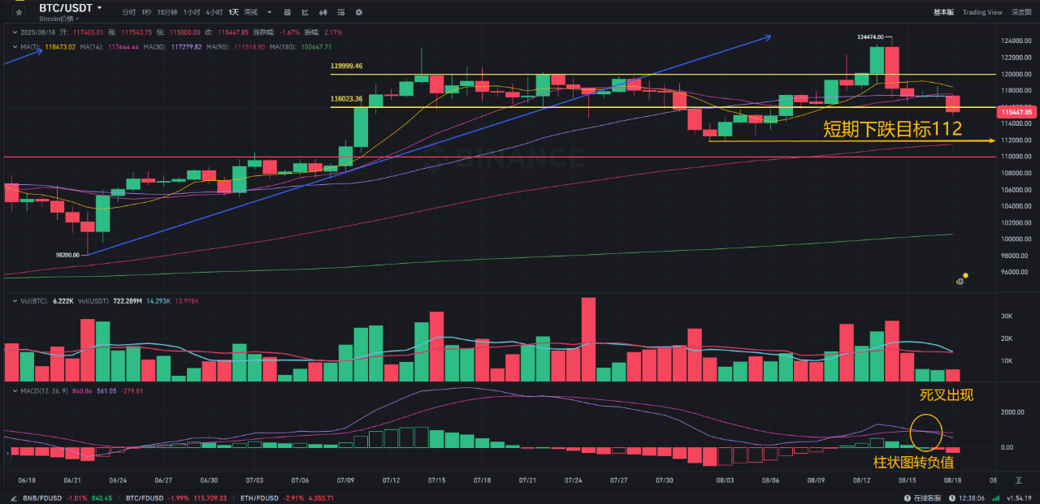Open the technical indicators icon
This screenshot has width=1040, height=504.
click(x=341, y=12)
